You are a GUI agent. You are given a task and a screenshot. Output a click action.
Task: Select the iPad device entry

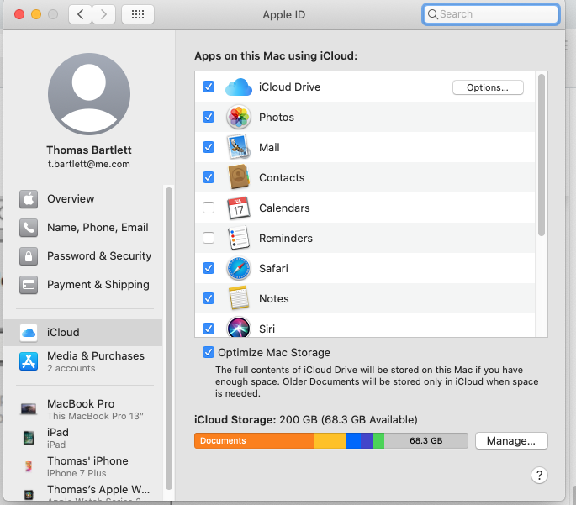84,438
